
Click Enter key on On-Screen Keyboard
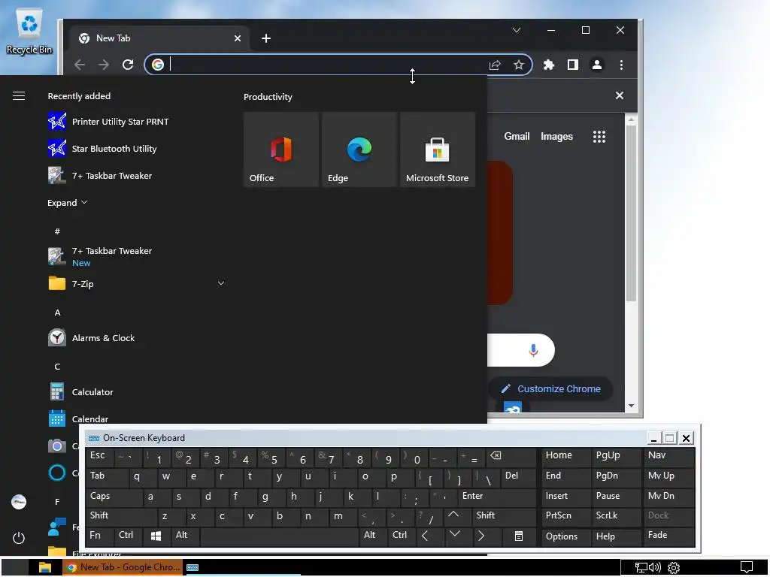[x=496, y=497]
